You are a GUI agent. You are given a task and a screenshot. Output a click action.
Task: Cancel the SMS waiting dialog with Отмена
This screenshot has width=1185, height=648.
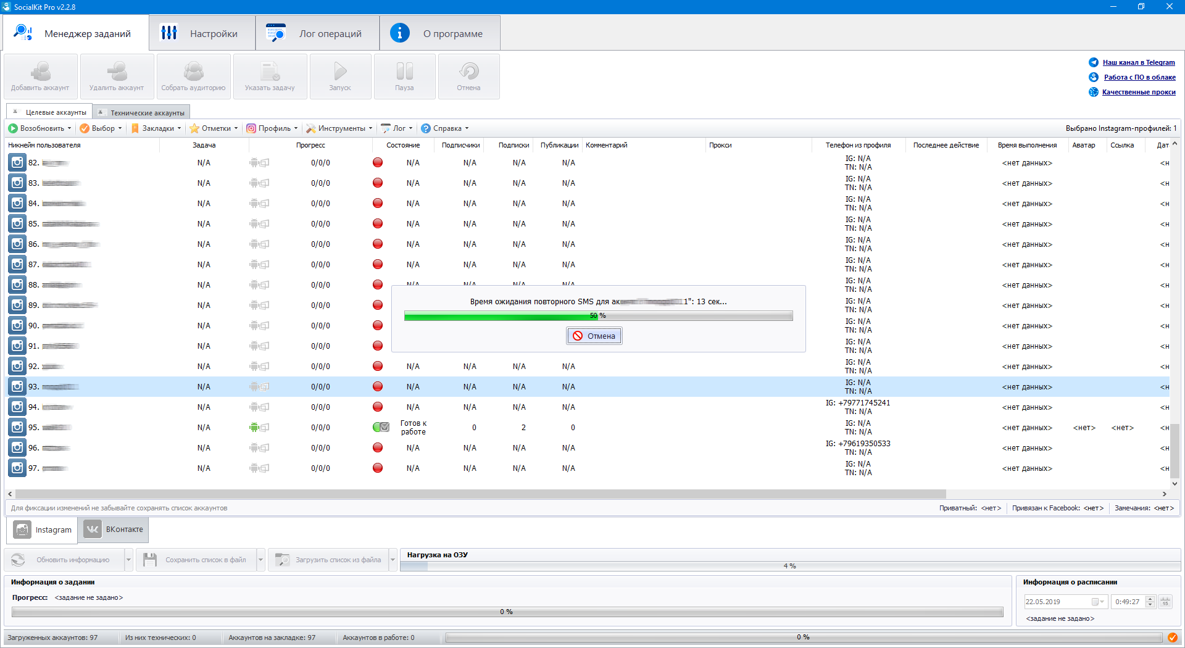tap(594, 336)
